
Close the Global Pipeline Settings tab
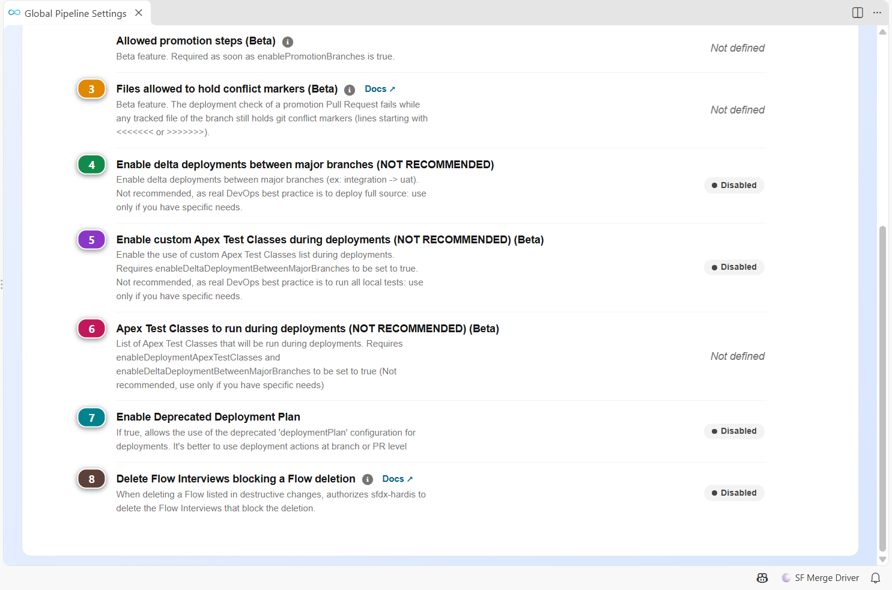(139, 13)
